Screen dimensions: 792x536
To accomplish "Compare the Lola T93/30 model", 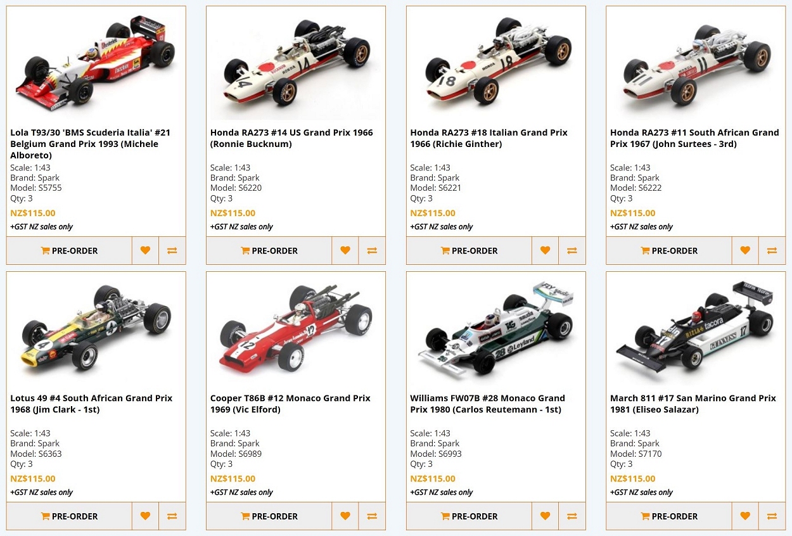I will 172,250.
